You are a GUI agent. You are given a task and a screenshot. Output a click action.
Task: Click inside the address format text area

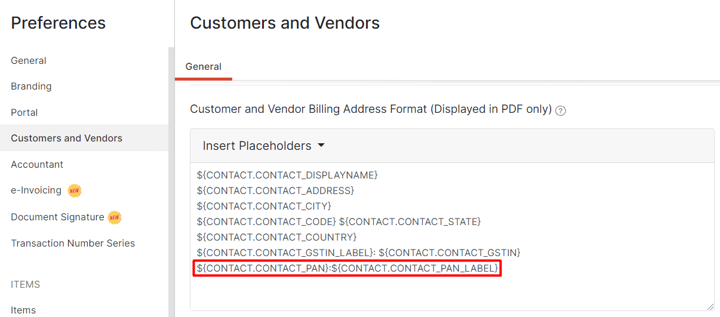[451, 293]
